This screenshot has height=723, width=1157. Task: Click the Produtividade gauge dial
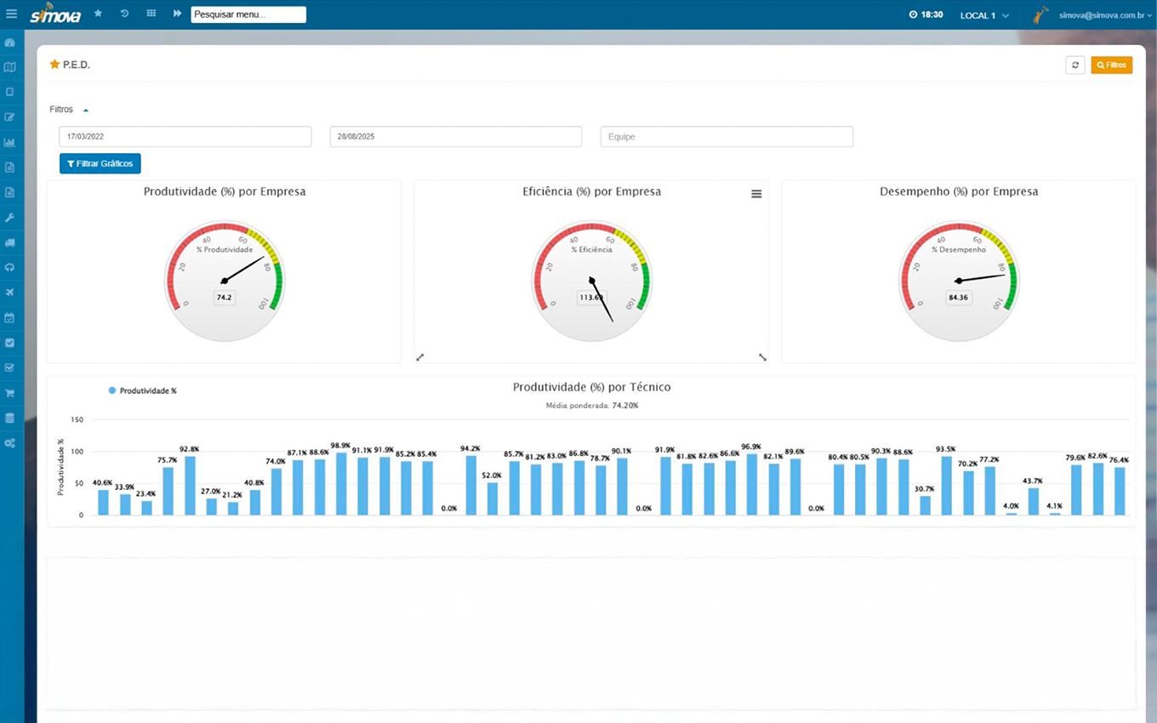(x=225, y=281)
